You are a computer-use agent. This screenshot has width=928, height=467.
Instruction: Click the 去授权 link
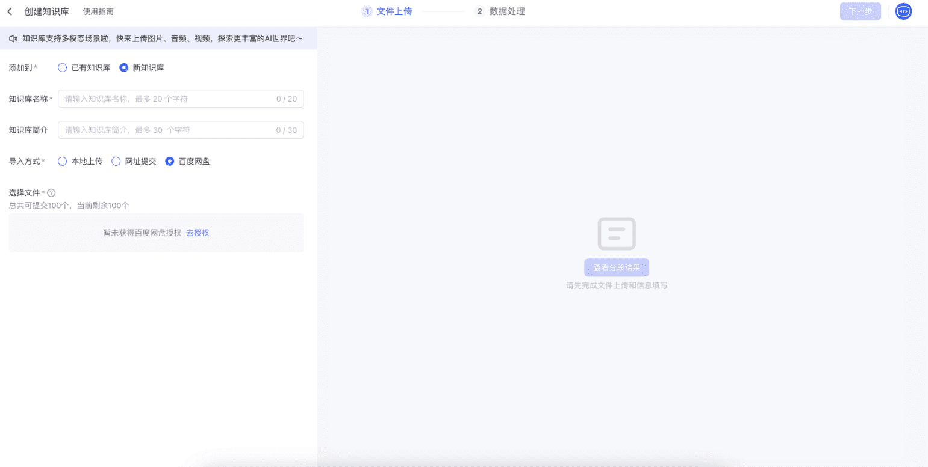click(x=198, y=233)
